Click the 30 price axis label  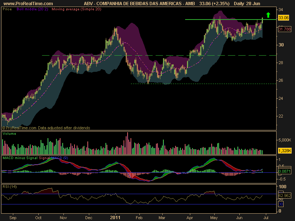(281, 45)
